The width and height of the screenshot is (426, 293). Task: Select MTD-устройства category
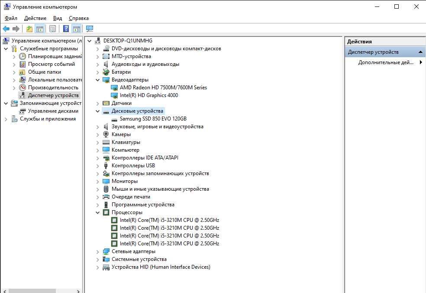coord(131,56)
